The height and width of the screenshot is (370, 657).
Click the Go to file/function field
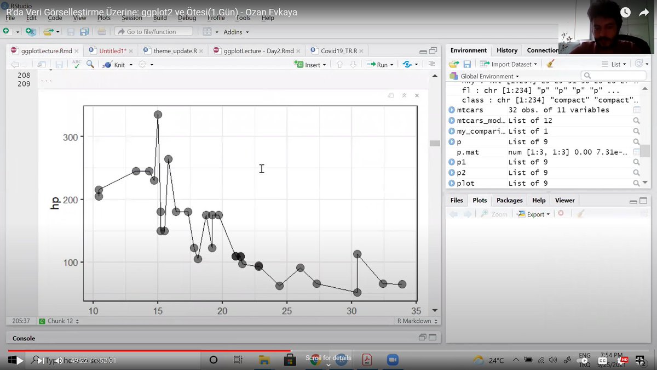(154, 32)
